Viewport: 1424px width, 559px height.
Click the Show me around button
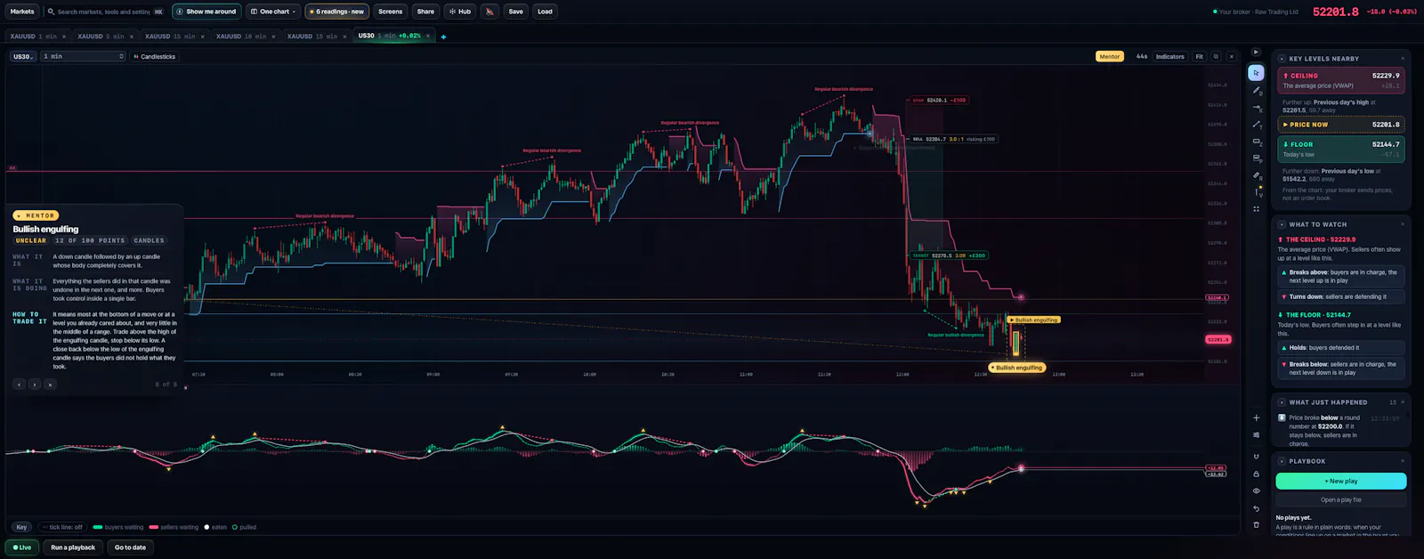click(206, 12)
